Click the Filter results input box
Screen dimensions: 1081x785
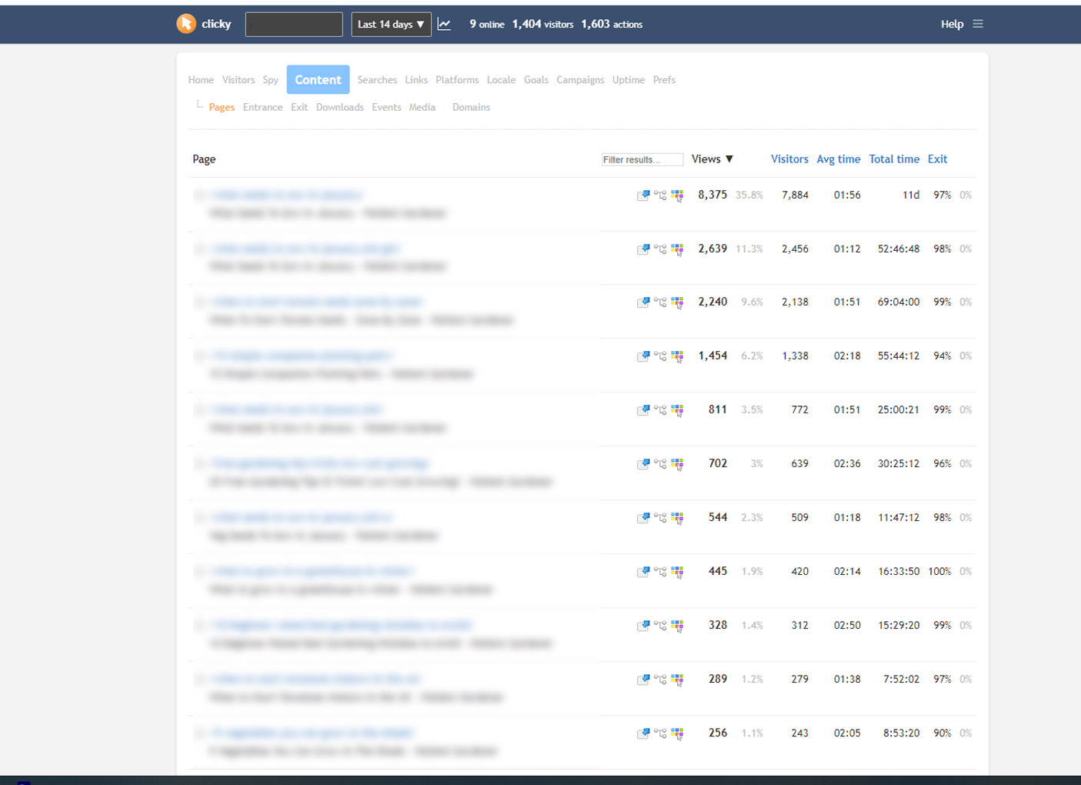[642, 160]
